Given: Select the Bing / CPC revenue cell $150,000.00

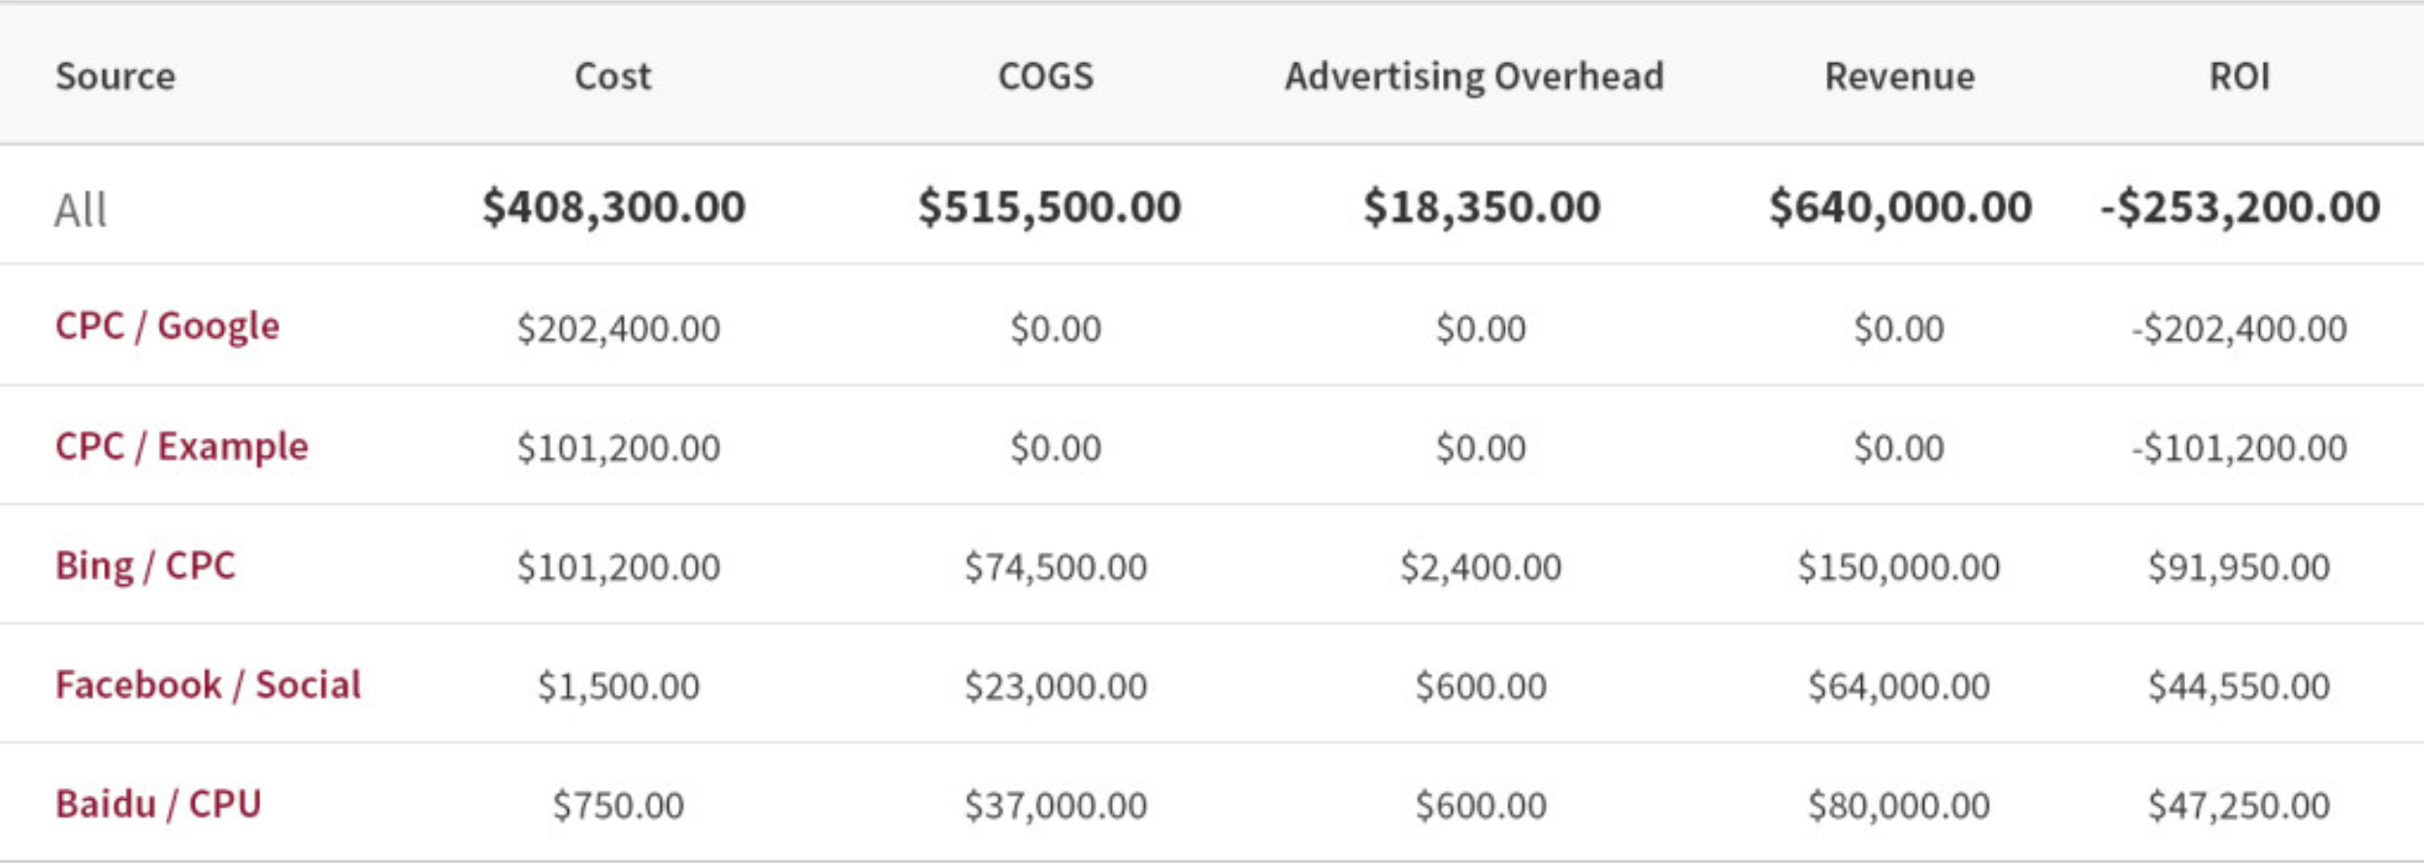Looking at the screenshot, I should [1899, 566].
